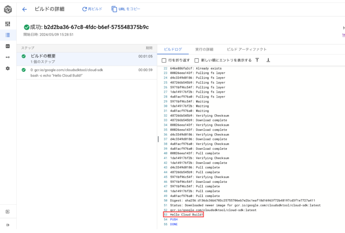Image resolution: width=345 pixels, height=233 pixels.
Task: Check 新しい順にエントリを表示する
Action: click(x=196, y=60)
